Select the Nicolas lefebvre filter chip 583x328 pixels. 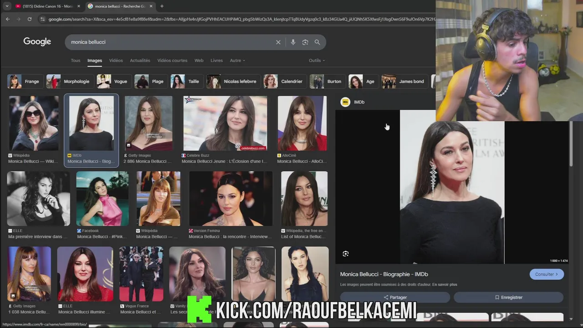(233, 82)
